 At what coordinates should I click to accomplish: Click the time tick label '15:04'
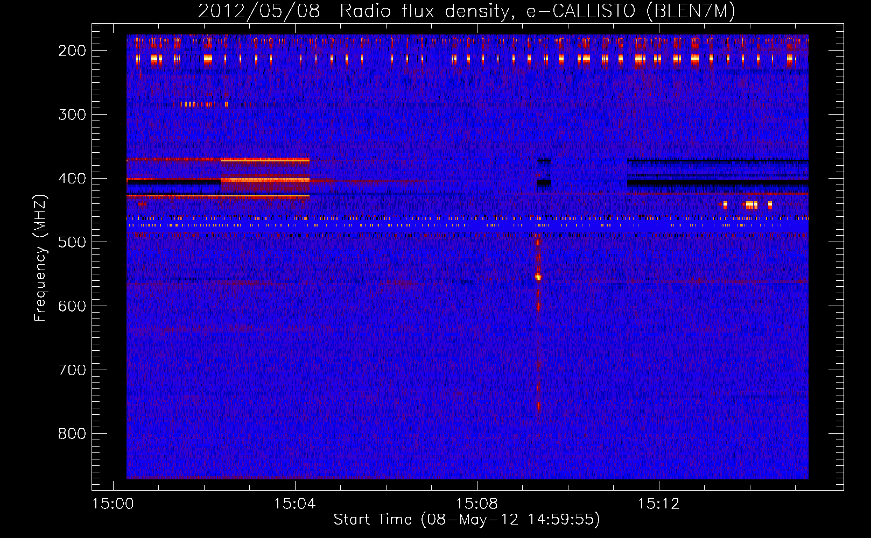click(294, 504)
